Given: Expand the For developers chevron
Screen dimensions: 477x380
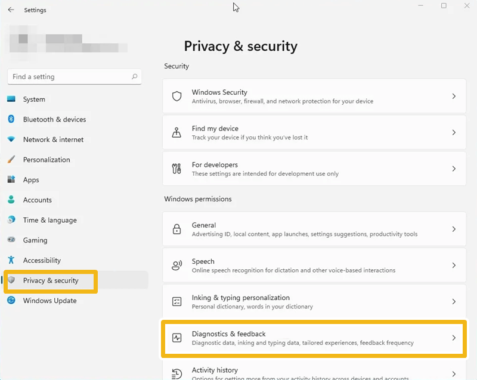Looking at the screenshot, I should [x=454, y=169].
